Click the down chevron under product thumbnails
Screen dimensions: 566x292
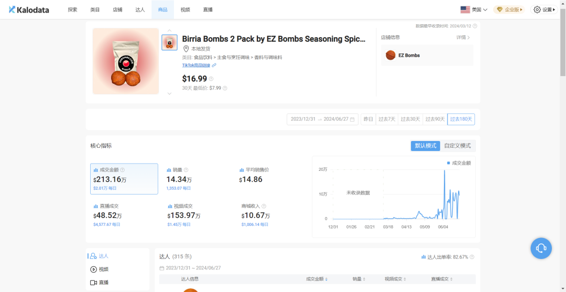[x=169, y=94]
